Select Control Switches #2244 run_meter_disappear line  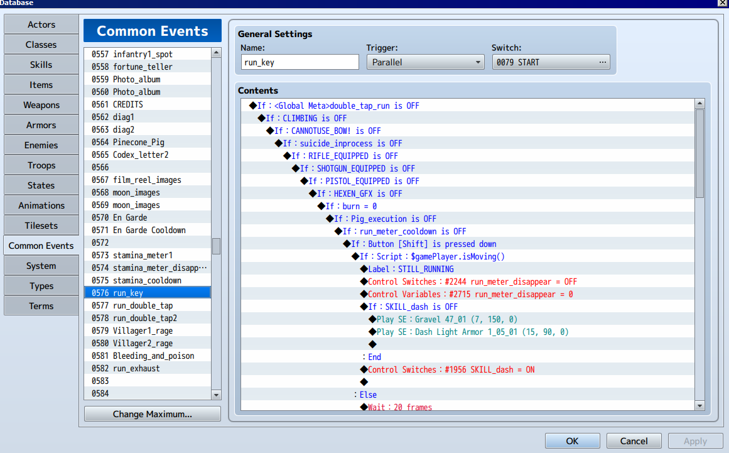(468, 281)
